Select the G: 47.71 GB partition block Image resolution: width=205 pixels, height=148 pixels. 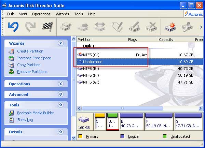click(x=188, y=122)
